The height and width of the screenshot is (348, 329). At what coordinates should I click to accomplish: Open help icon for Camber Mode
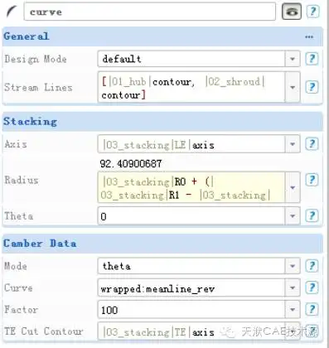pyautogui.click(x=312, y=266)
